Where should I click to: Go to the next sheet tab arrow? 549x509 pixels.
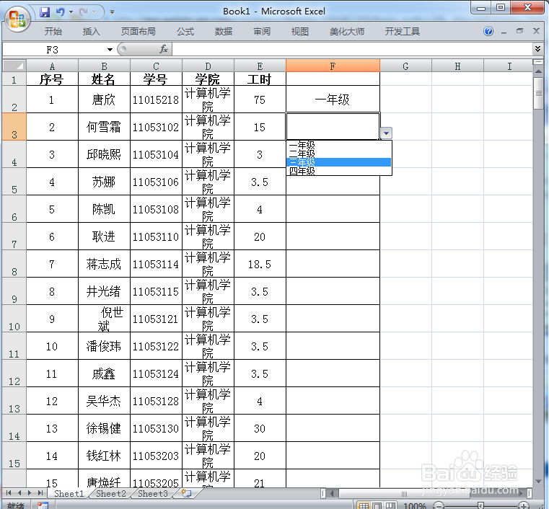pyautogui.click(x=30, y=493)
